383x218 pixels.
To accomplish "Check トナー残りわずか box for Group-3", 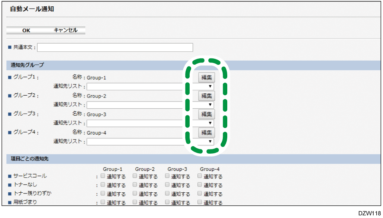I will click(168, 193).
